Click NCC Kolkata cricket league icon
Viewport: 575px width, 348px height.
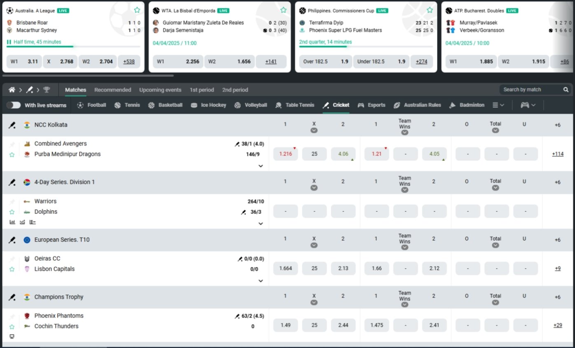(12, 125)
